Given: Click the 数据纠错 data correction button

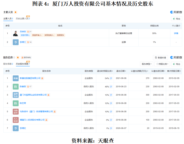Looking at the screenshot, I should point(160,58).
